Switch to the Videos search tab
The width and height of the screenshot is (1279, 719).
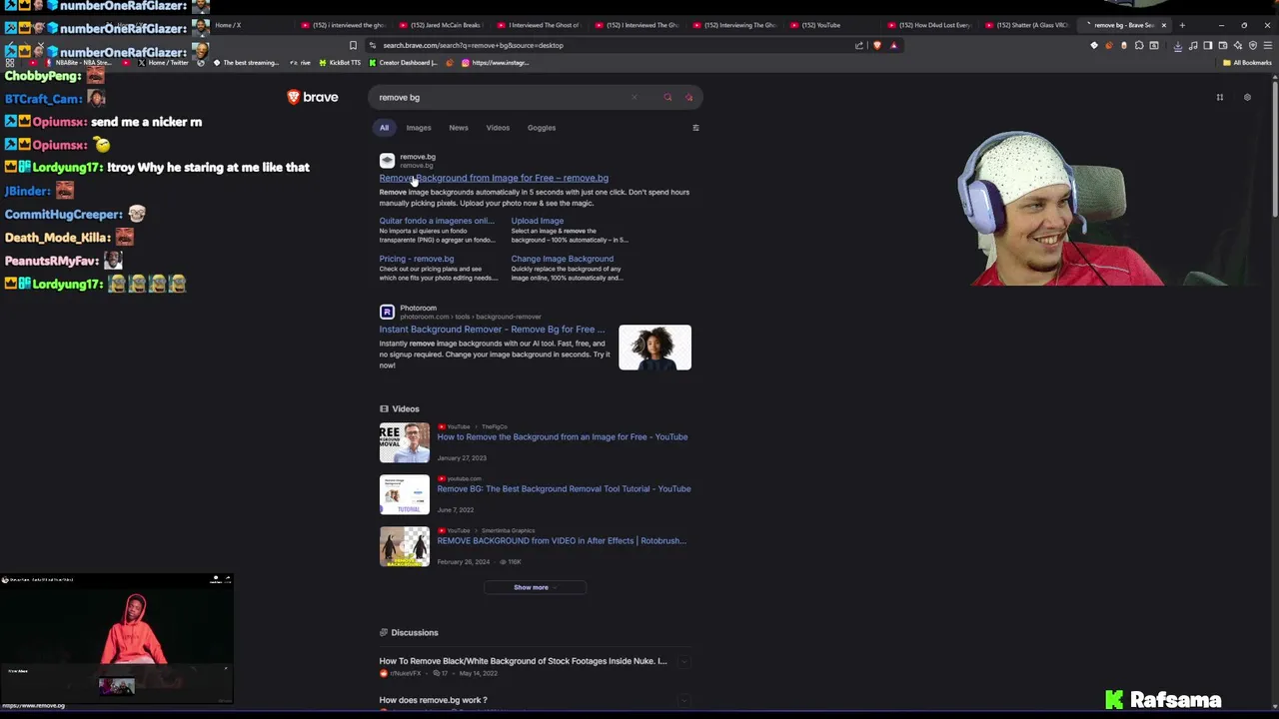click(498, 128)
